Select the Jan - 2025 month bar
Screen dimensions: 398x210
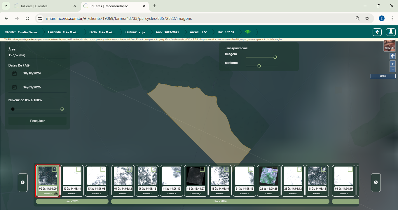point(72,201)
